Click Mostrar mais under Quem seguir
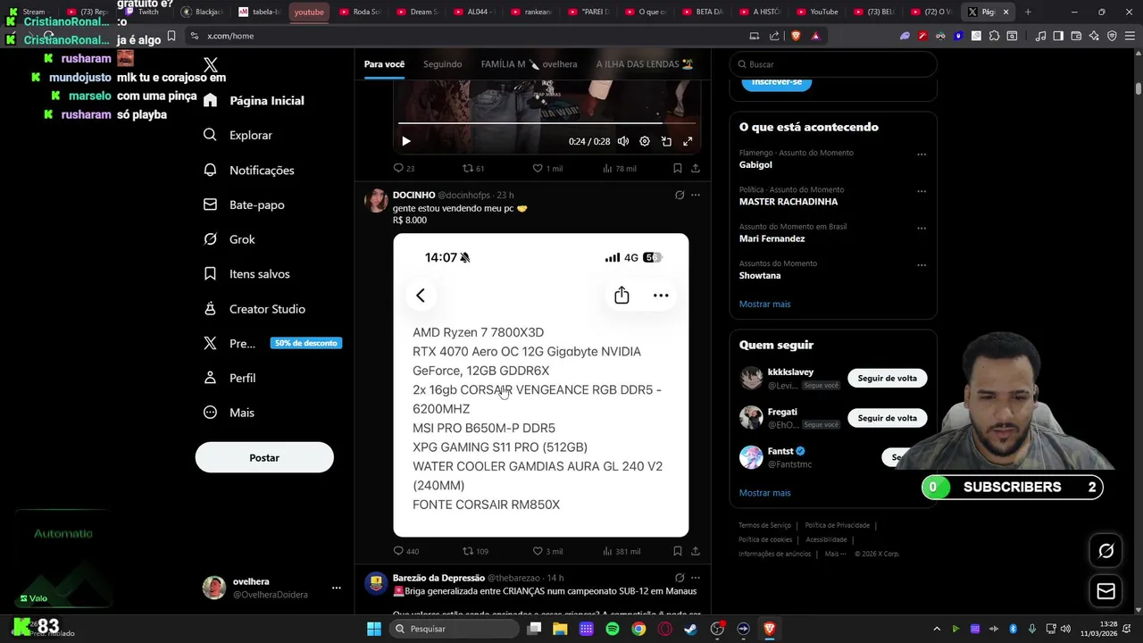Image resolution: width=1143 pixels, height=643 pixels. tap(764, 493)
